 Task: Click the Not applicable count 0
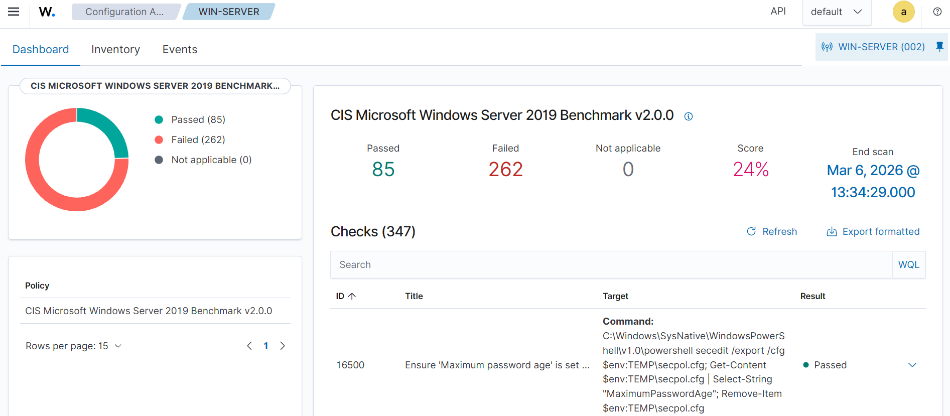(x=628, y=170)
